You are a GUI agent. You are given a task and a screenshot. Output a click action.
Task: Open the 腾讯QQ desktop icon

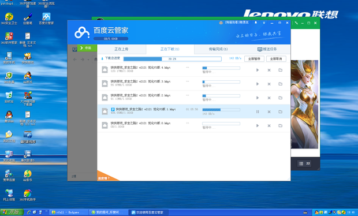pos(9,117)
